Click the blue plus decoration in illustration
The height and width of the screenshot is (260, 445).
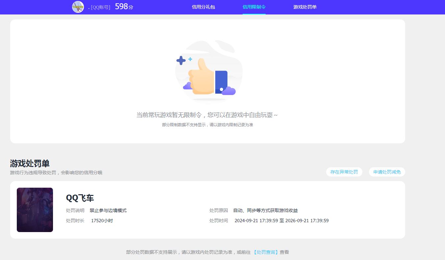tap(181, 60)
